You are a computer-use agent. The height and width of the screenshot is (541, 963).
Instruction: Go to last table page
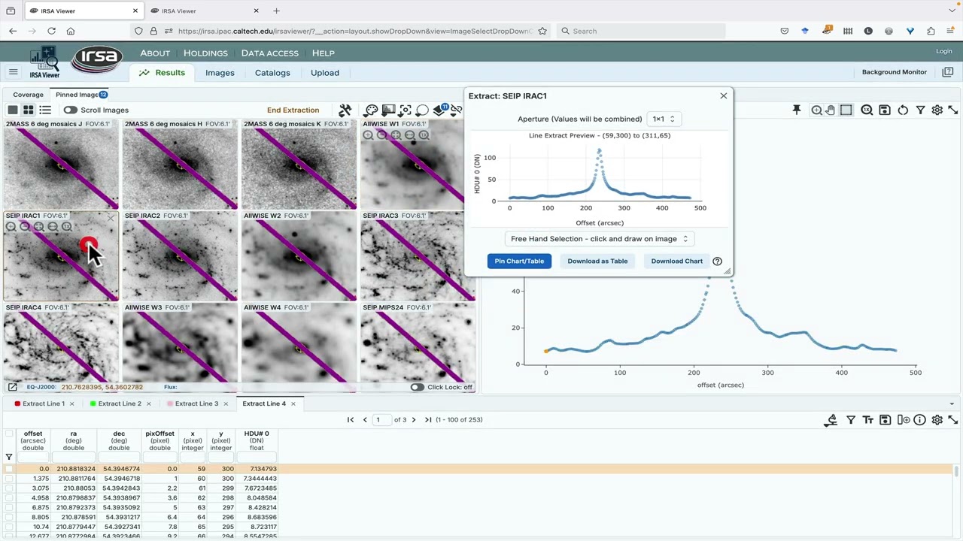[x=428, y=420]
